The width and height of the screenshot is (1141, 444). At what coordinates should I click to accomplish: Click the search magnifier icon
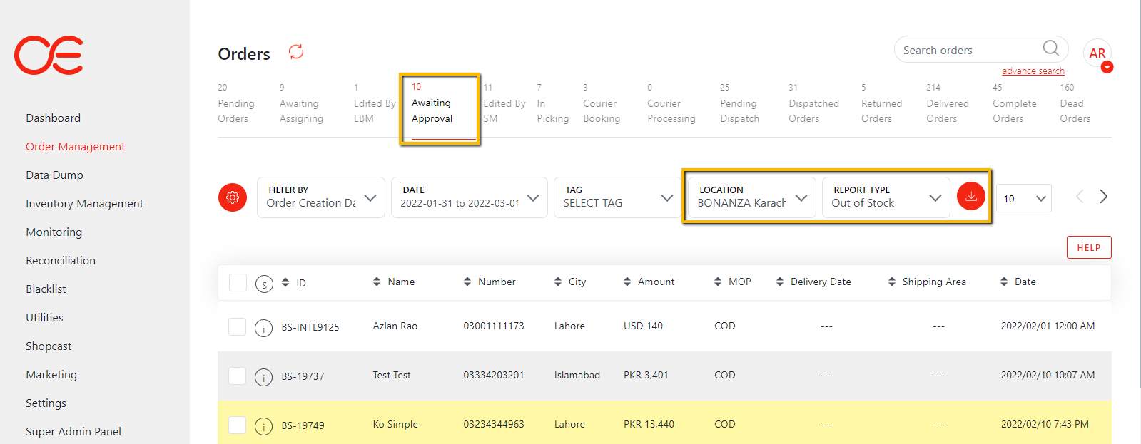tap(1050, 48)
